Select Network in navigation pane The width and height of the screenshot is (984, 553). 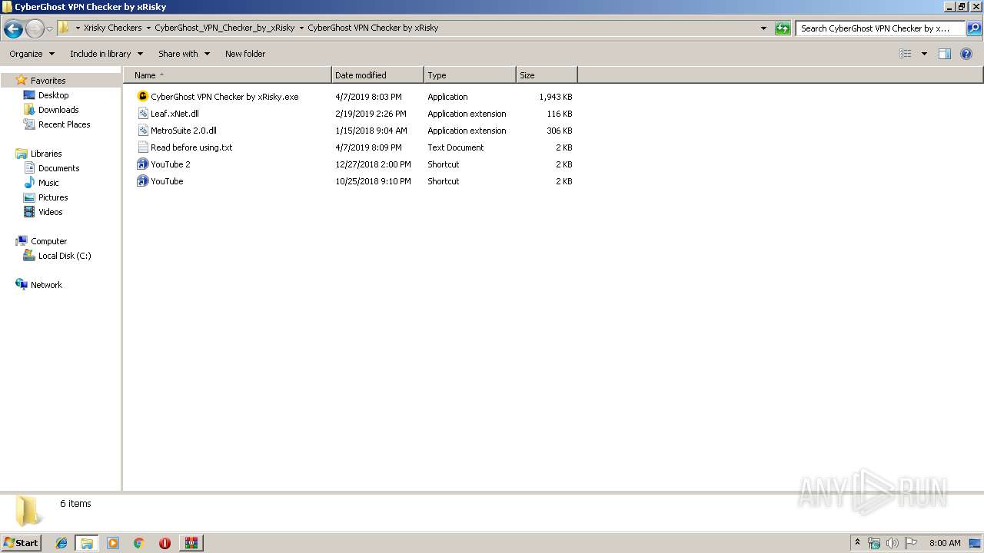pos(46,285)
